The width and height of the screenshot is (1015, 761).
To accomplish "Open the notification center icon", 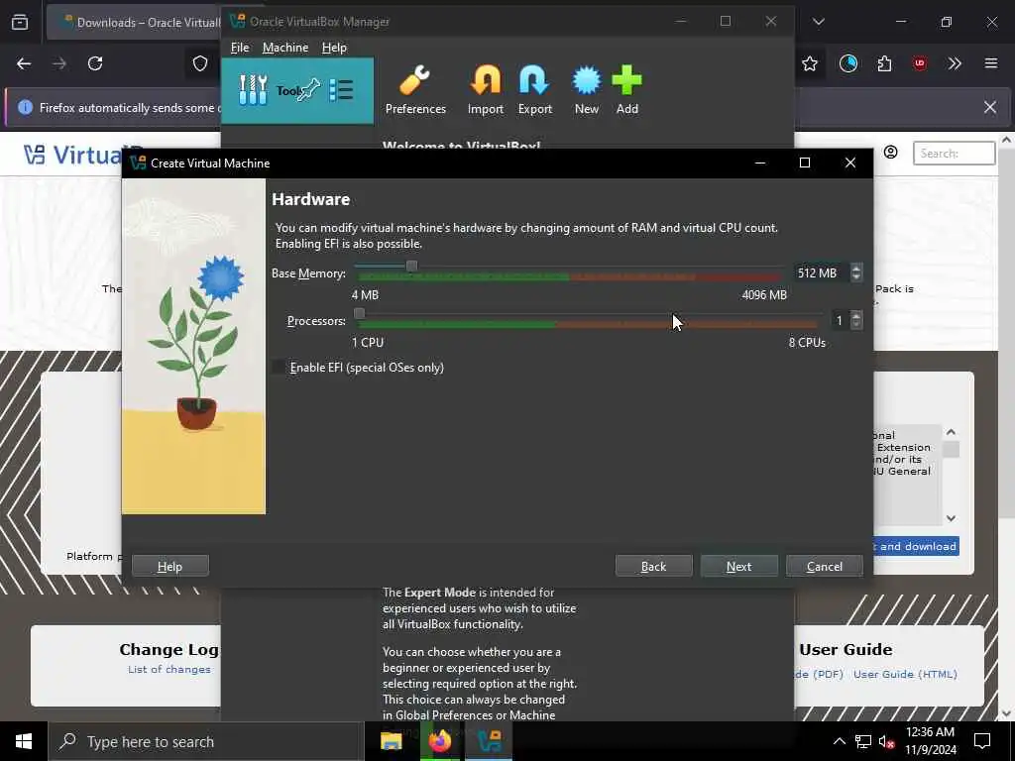I will coord(982,741).
